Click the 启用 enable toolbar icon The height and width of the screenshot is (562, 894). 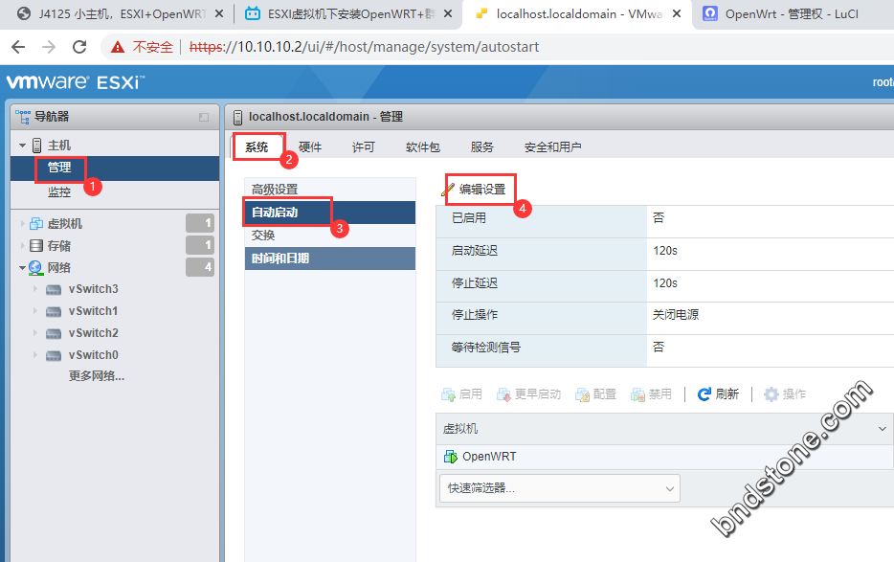pos(448,394)
